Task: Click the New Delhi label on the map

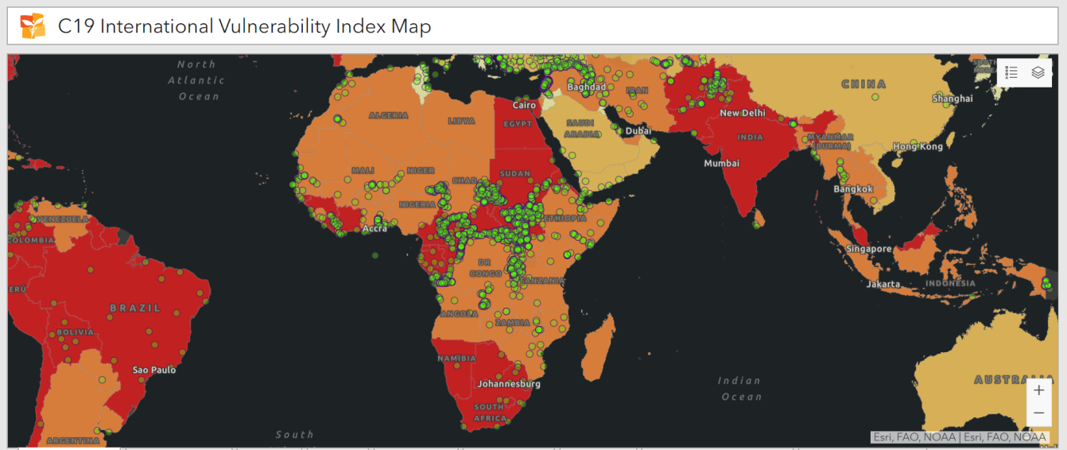Action: point(742,113)
